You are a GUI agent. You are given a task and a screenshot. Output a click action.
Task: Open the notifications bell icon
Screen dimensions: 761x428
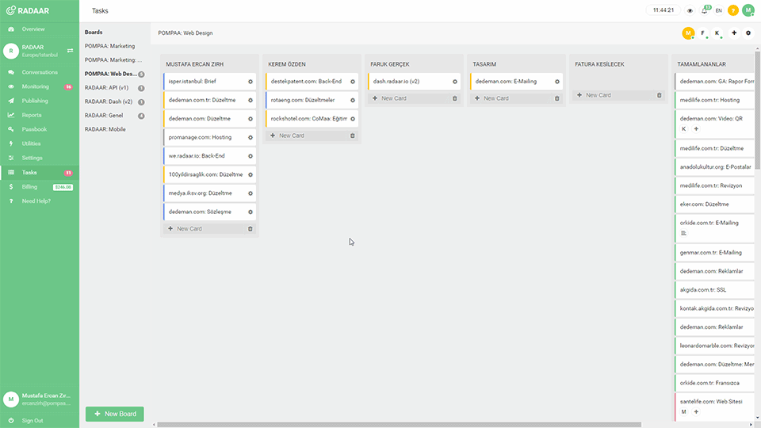704,10
